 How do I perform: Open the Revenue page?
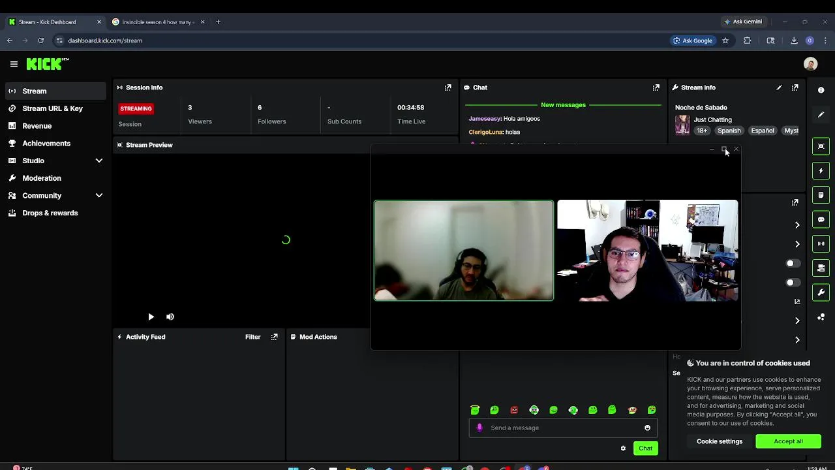[55, 126]
